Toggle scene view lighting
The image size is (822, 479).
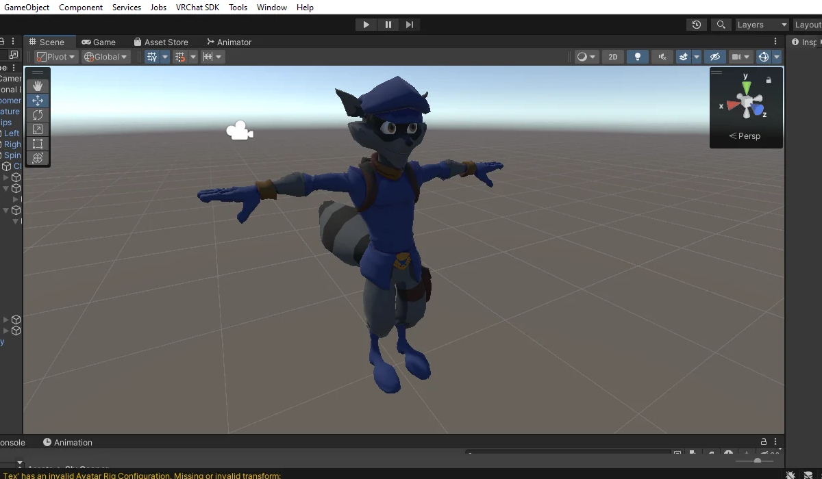(638, 57)
